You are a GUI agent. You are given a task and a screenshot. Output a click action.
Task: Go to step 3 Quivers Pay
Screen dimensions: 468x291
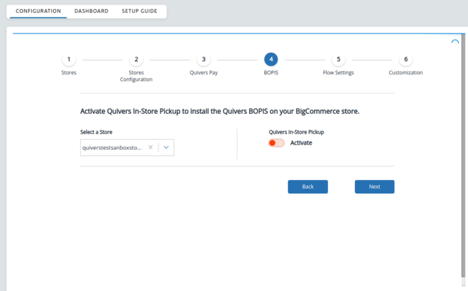pyautogui.click(x=203, y=59)
